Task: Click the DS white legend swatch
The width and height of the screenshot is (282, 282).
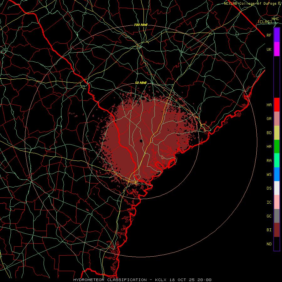Action: [x=277, y=188]
